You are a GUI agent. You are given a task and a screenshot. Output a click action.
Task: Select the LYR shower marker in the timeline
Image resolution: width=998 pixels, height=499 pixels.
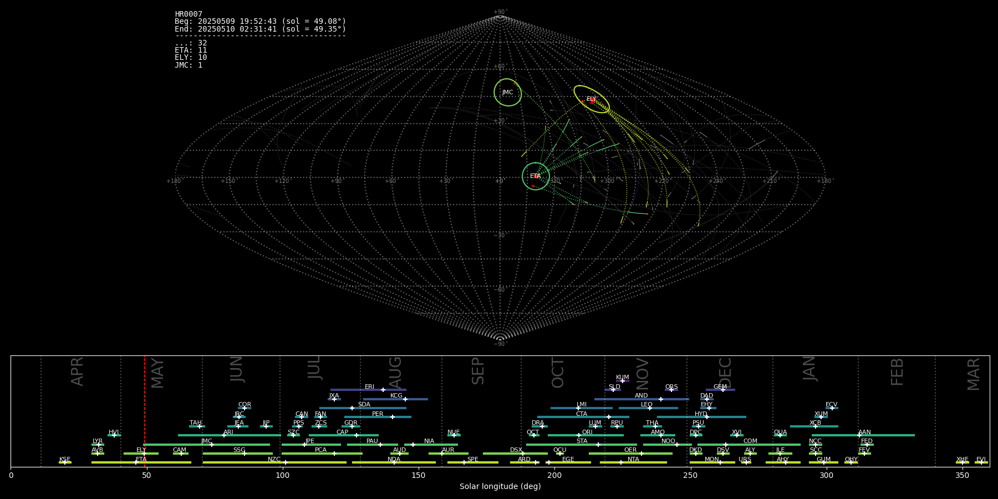coord(98,445)
